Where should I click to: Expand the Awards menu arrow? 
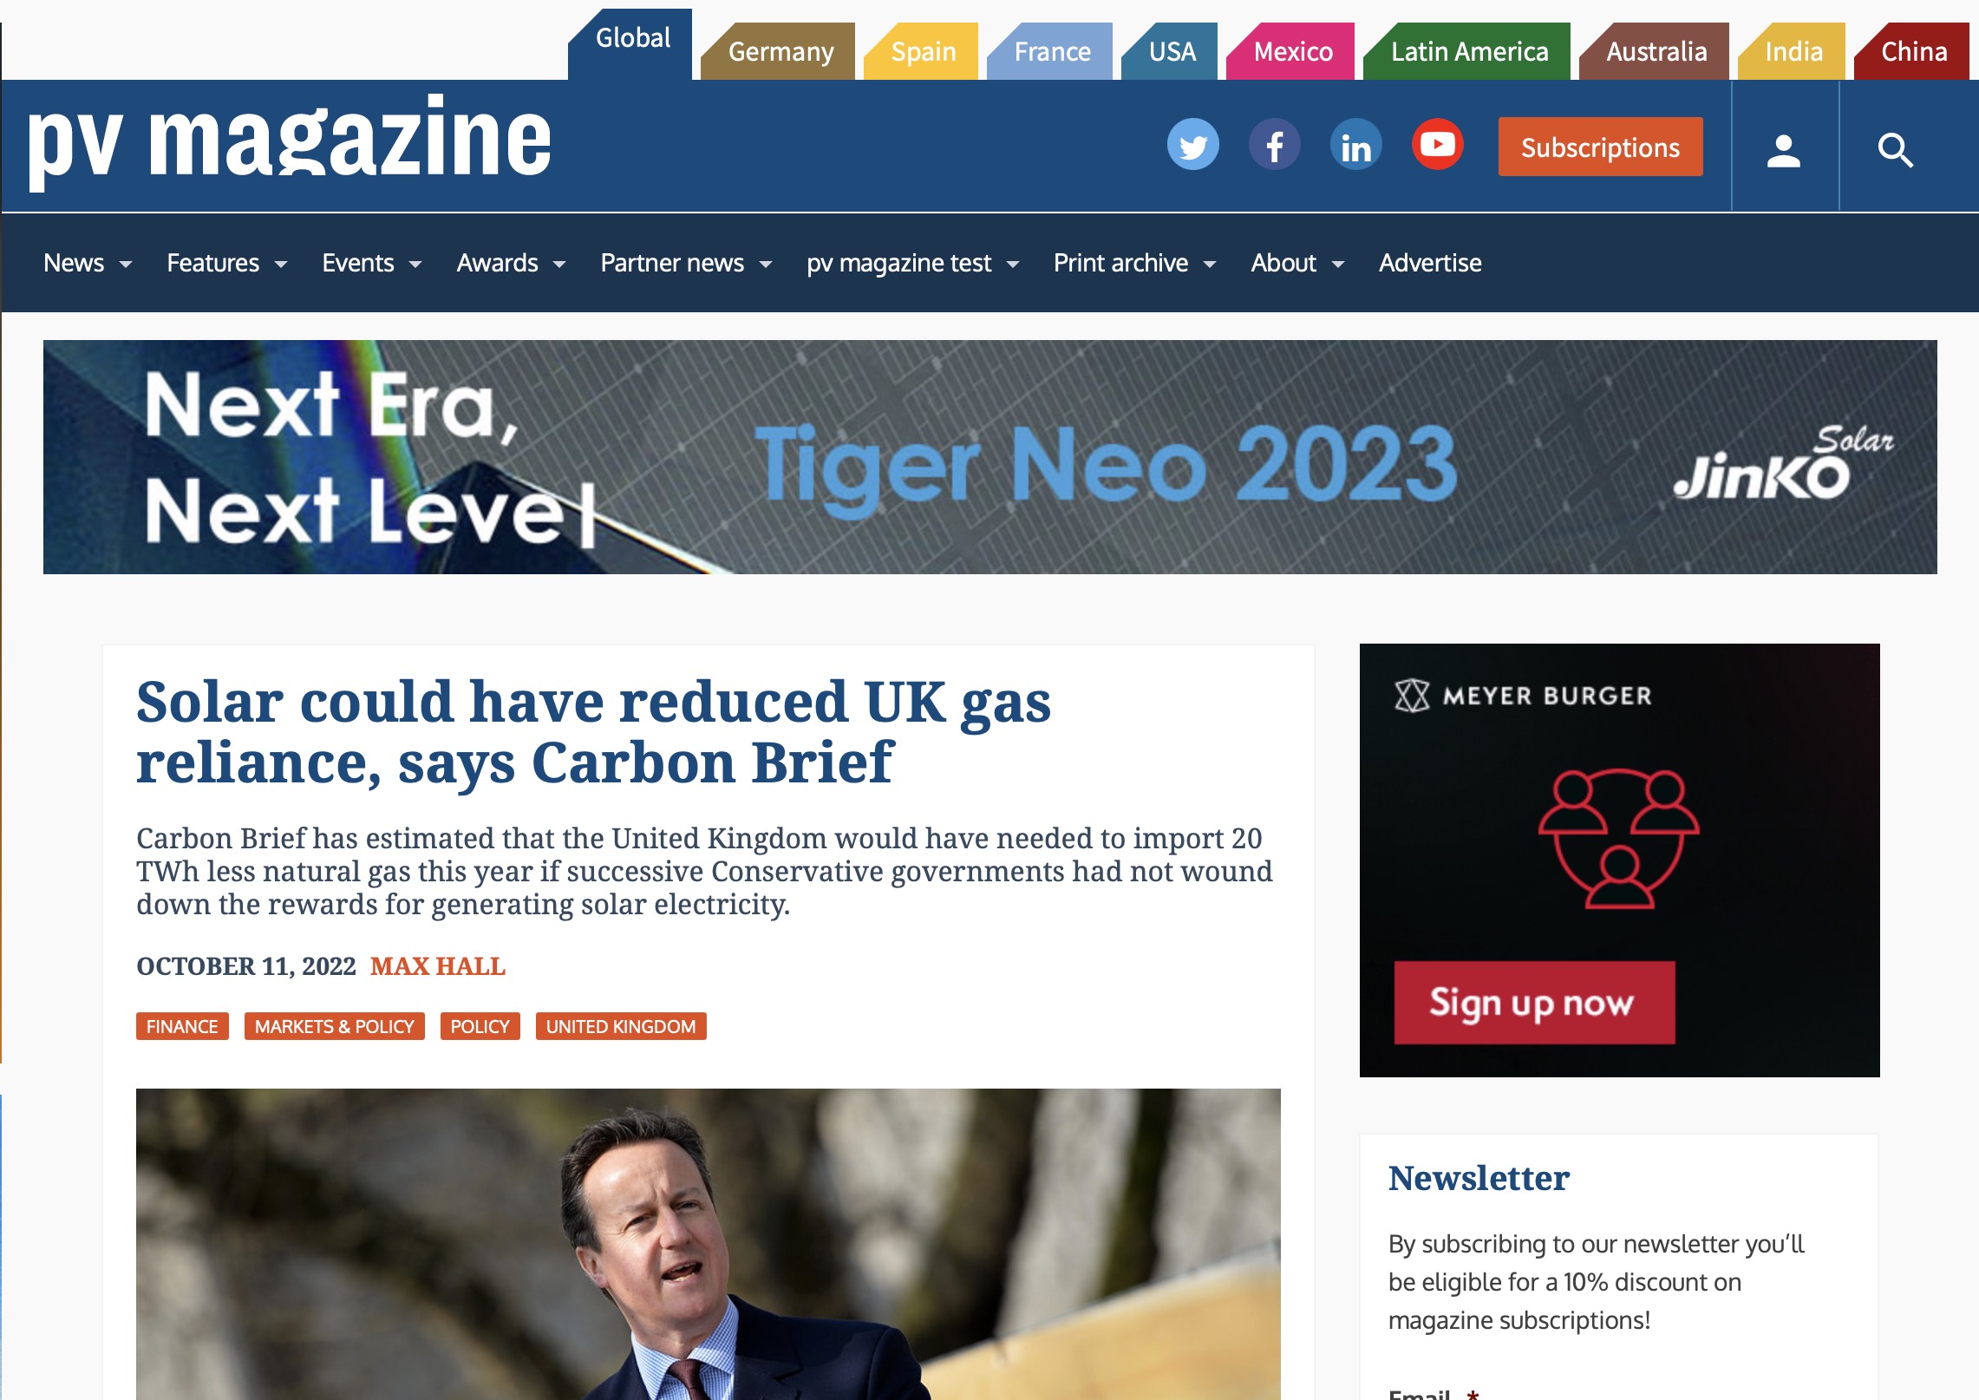(559, 264)
